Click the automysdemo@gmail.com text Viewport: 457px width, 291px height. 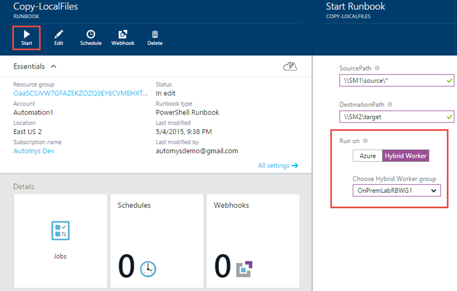click(x=197, y=151)
